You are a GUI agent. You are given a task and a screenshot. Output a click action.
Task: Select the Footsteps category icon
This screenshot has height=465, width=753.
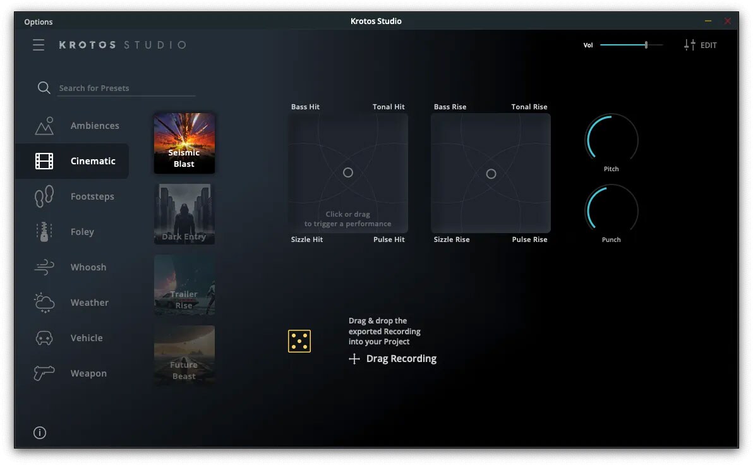pyautogui.click(x=44, y=196)
